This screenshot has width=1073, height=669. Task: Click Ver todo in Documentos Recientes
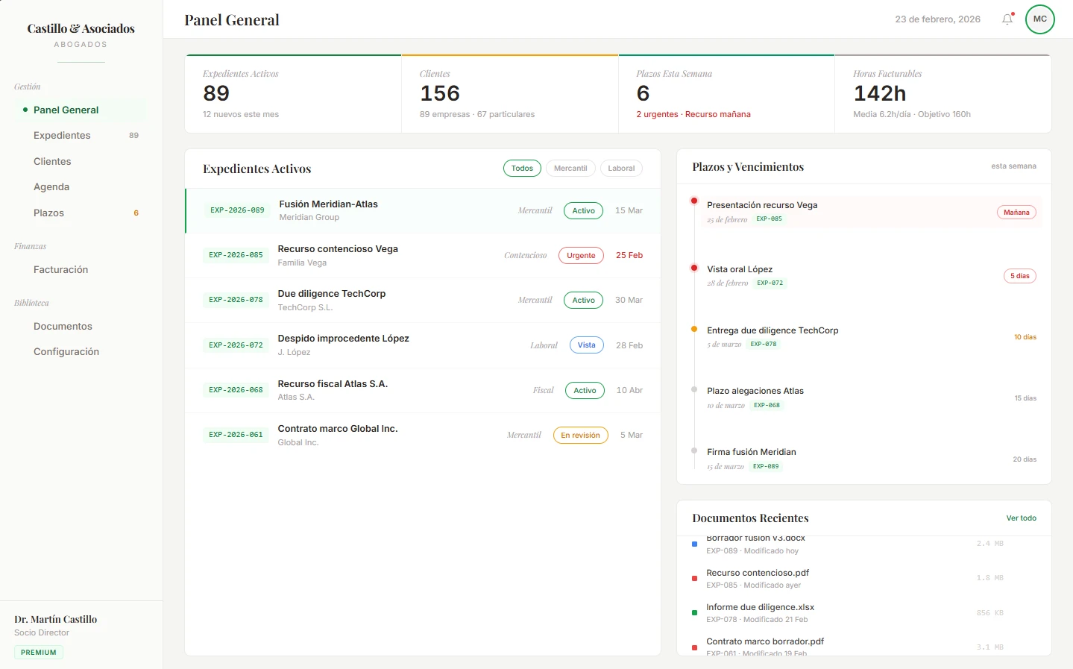[1021, 518]
